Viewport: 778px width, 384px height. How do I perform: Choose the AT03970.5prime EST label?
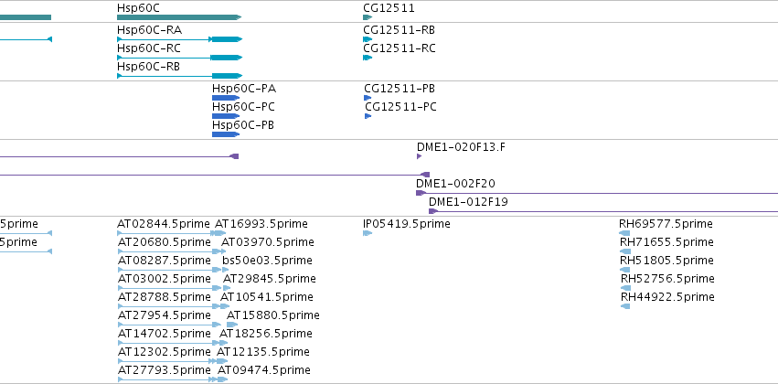click(x=268, y=242)
